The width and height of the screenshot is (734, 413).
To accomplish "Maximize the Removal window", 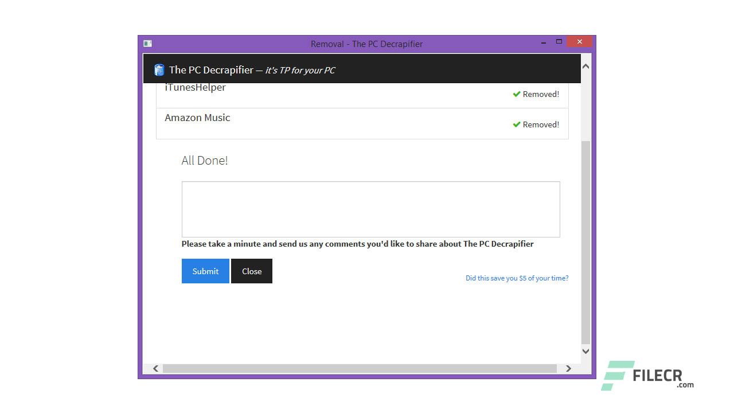I will (x=559, y=42).
